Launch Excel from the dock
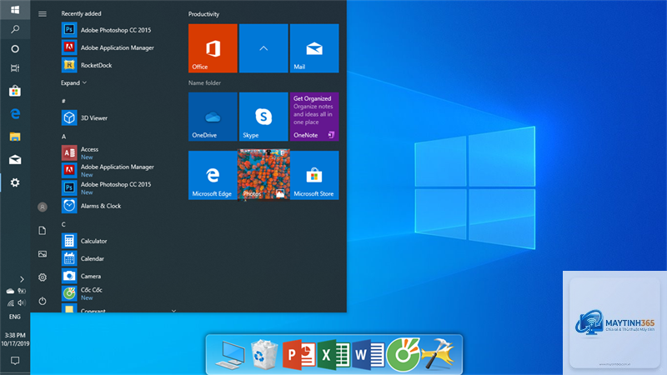667x375 pixels. (333, 355)
